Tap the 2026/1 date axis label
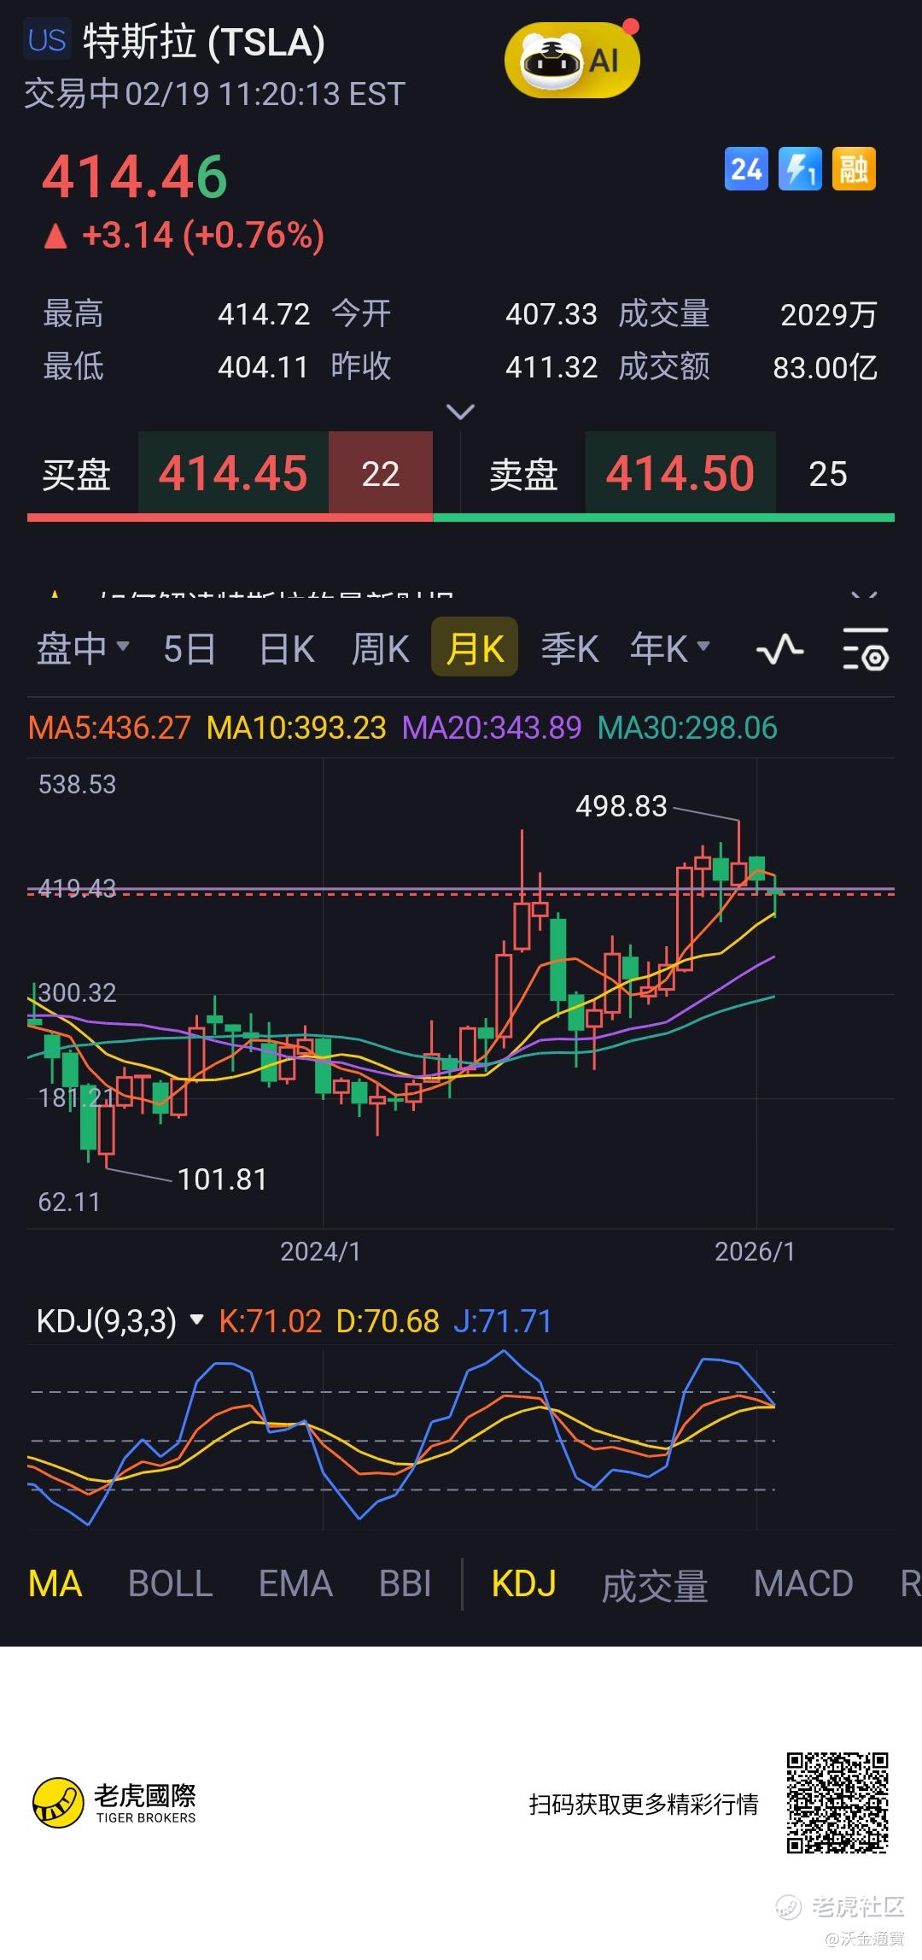The image size is (922, 1960). [x=755, y=1251]
